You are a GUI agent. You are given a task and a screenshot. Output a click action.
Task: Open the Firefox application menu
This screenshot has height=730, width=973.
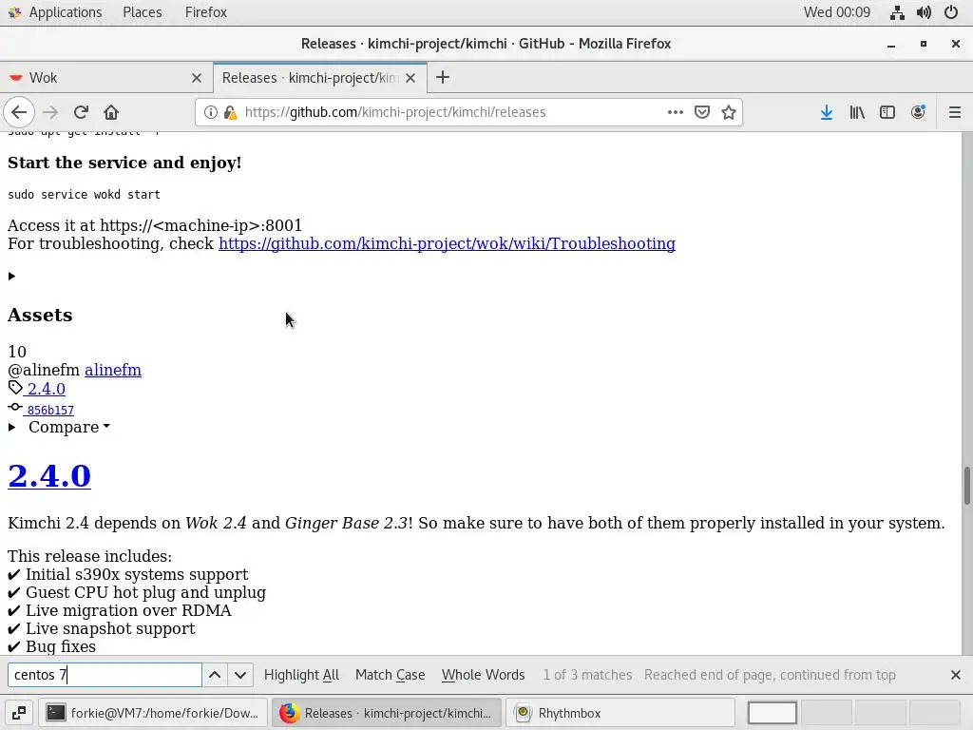pos(206,12)
